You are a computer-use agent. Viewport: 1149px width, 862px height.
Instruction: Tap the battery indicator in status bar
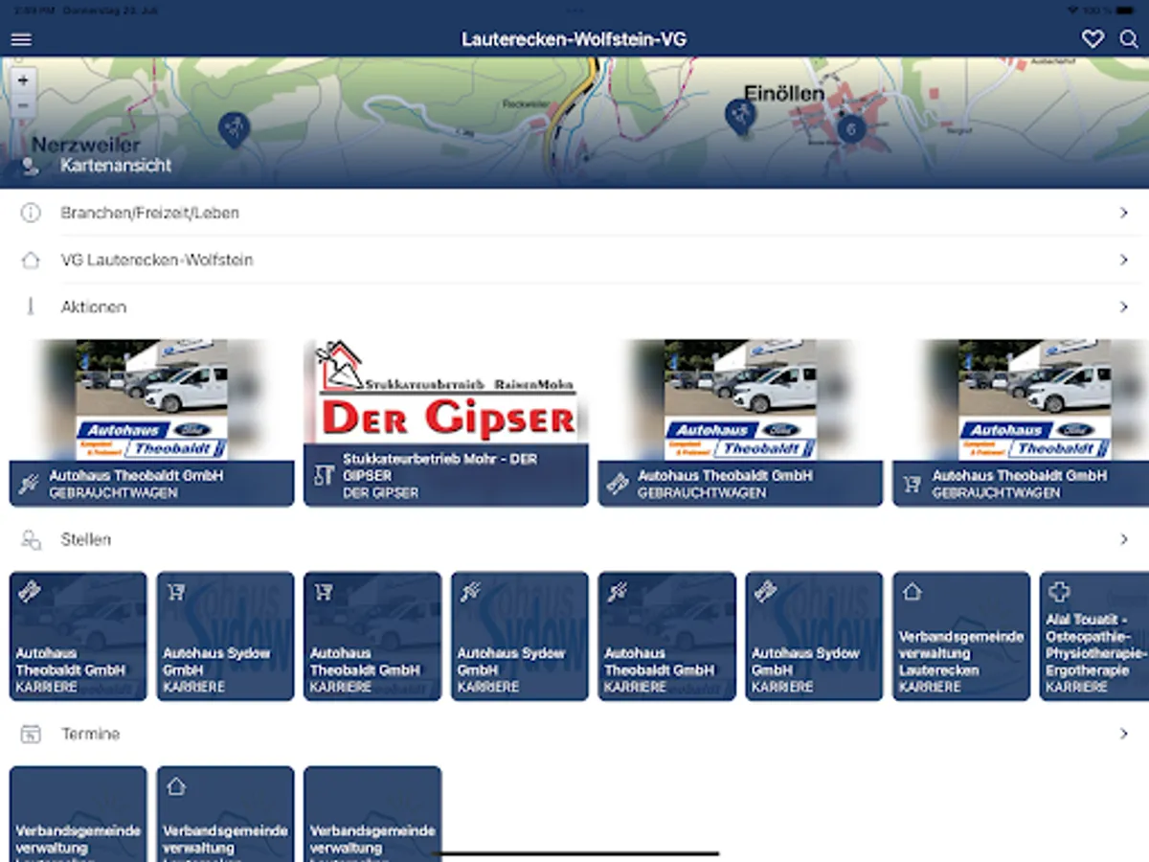coord(1127,10)
